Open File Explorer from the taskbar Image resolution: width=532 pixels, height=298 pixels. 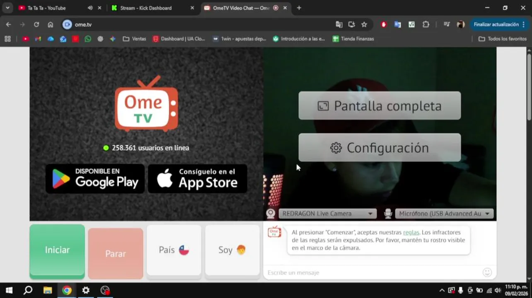click(x=48, y=290)
